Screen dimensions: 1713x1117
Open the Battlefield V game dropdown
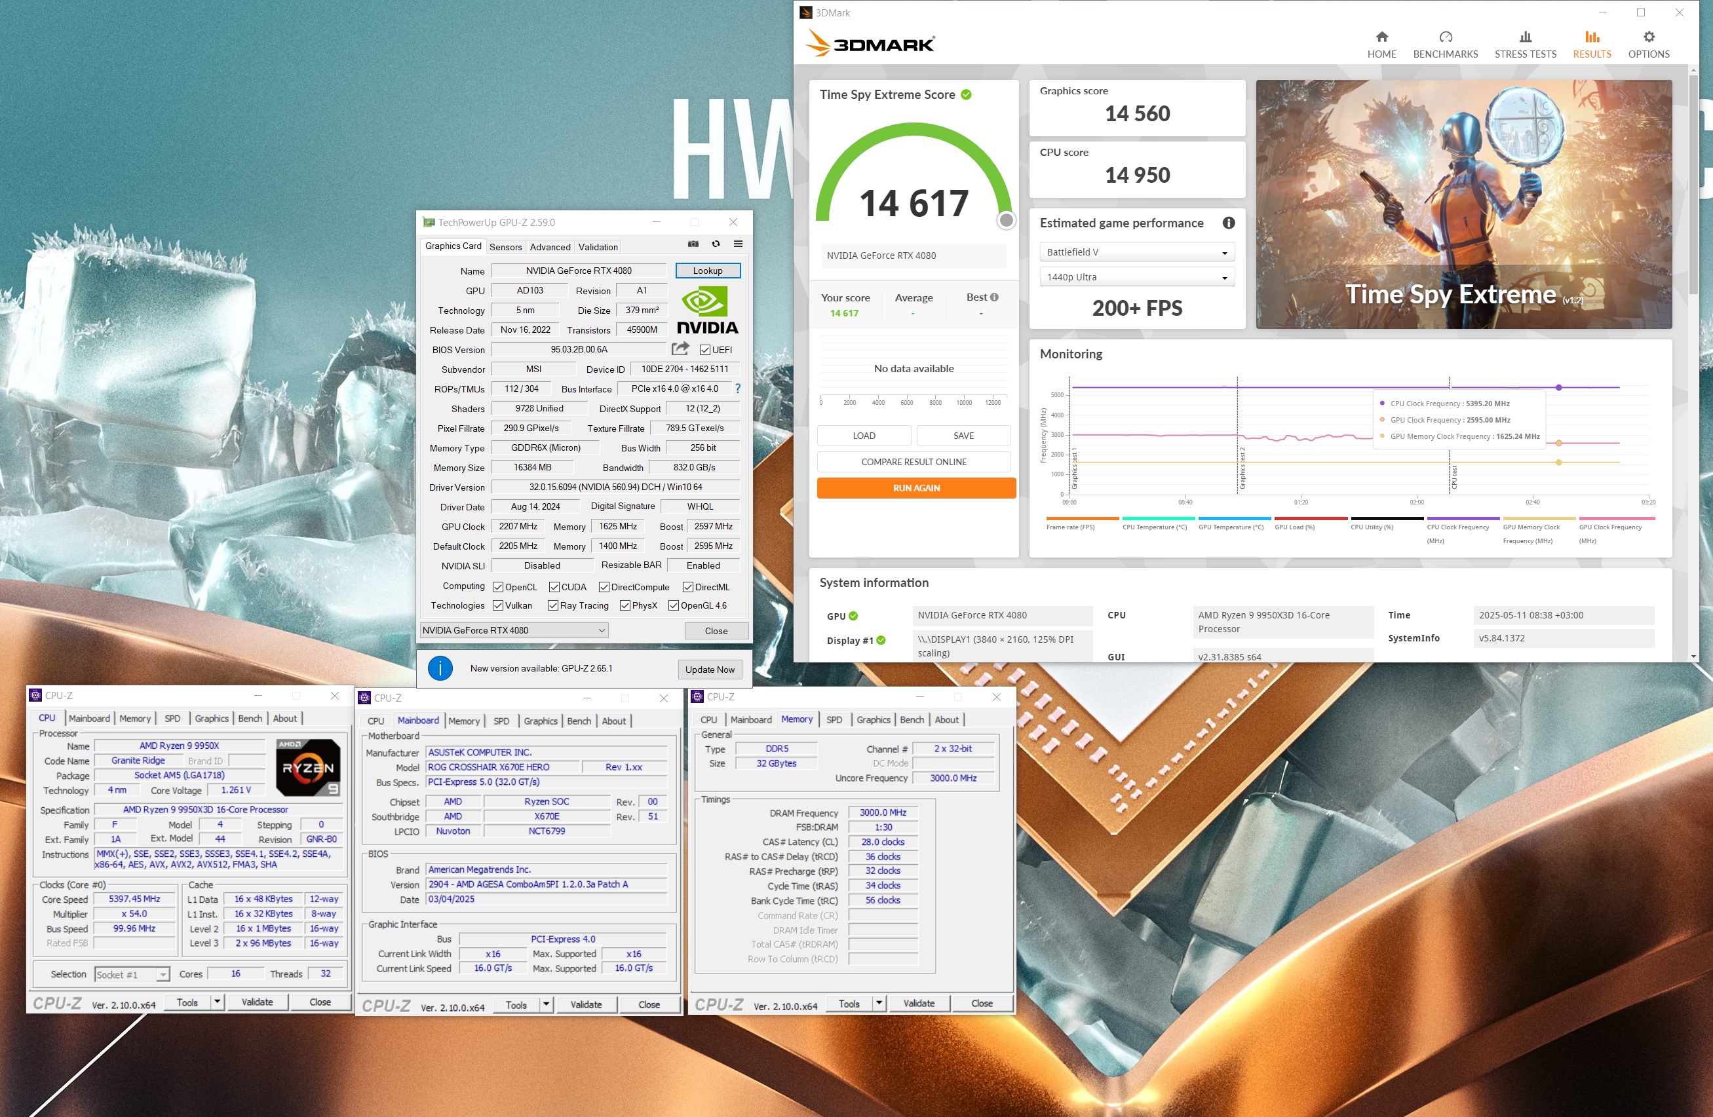1136,252
